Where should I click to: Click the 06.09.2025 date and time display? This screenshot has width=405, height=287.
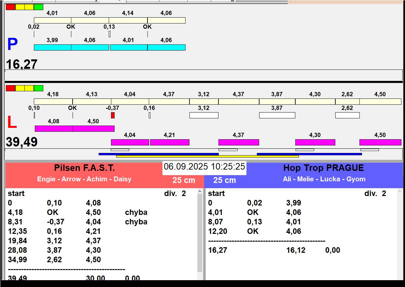click(x=204, y=167)
